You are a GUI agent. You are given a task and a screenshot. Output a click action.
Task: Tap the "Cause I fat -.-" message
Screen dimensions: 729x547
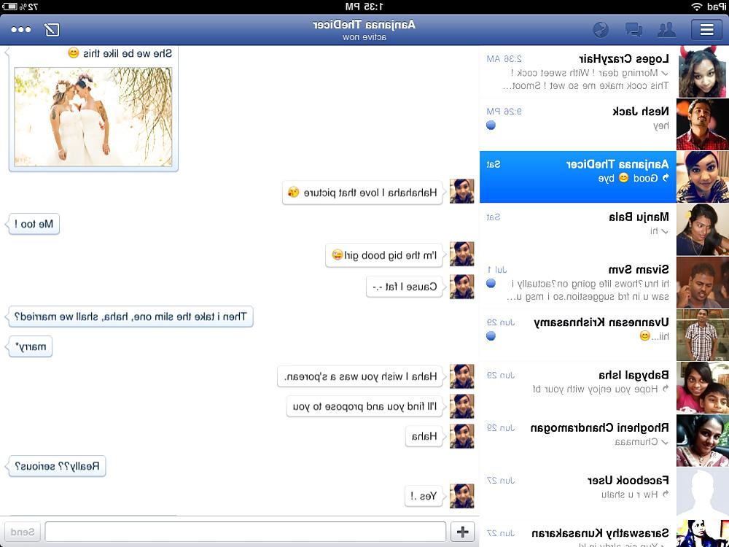pos(405,287)
